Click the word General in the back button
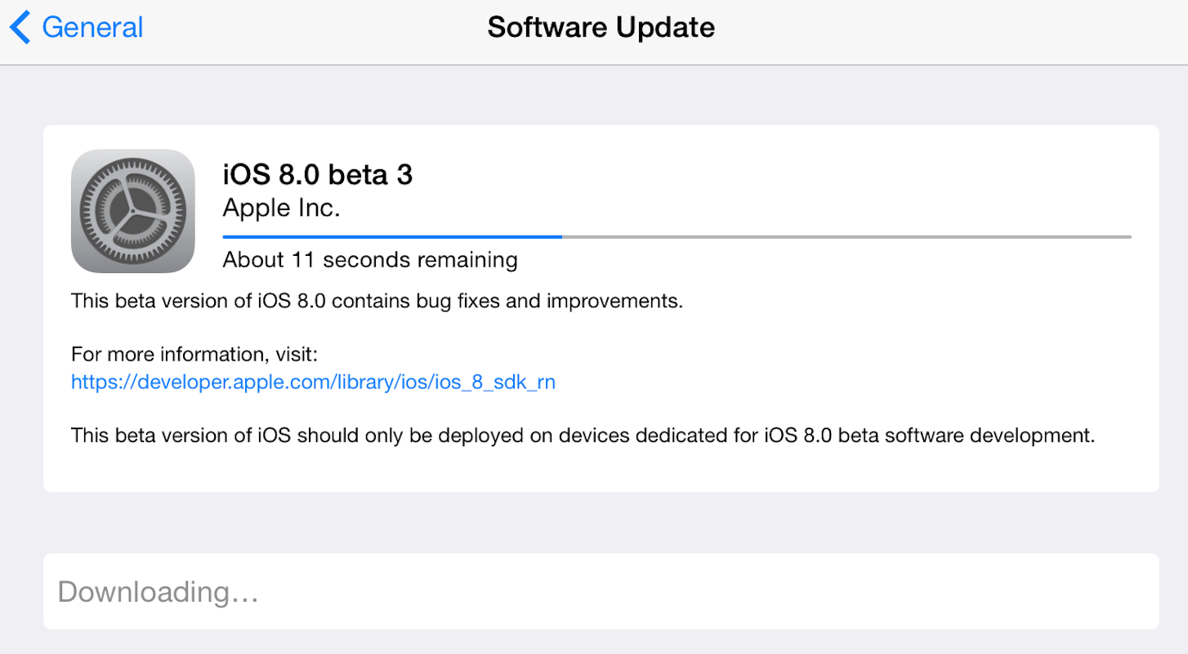 pos(92,28)
